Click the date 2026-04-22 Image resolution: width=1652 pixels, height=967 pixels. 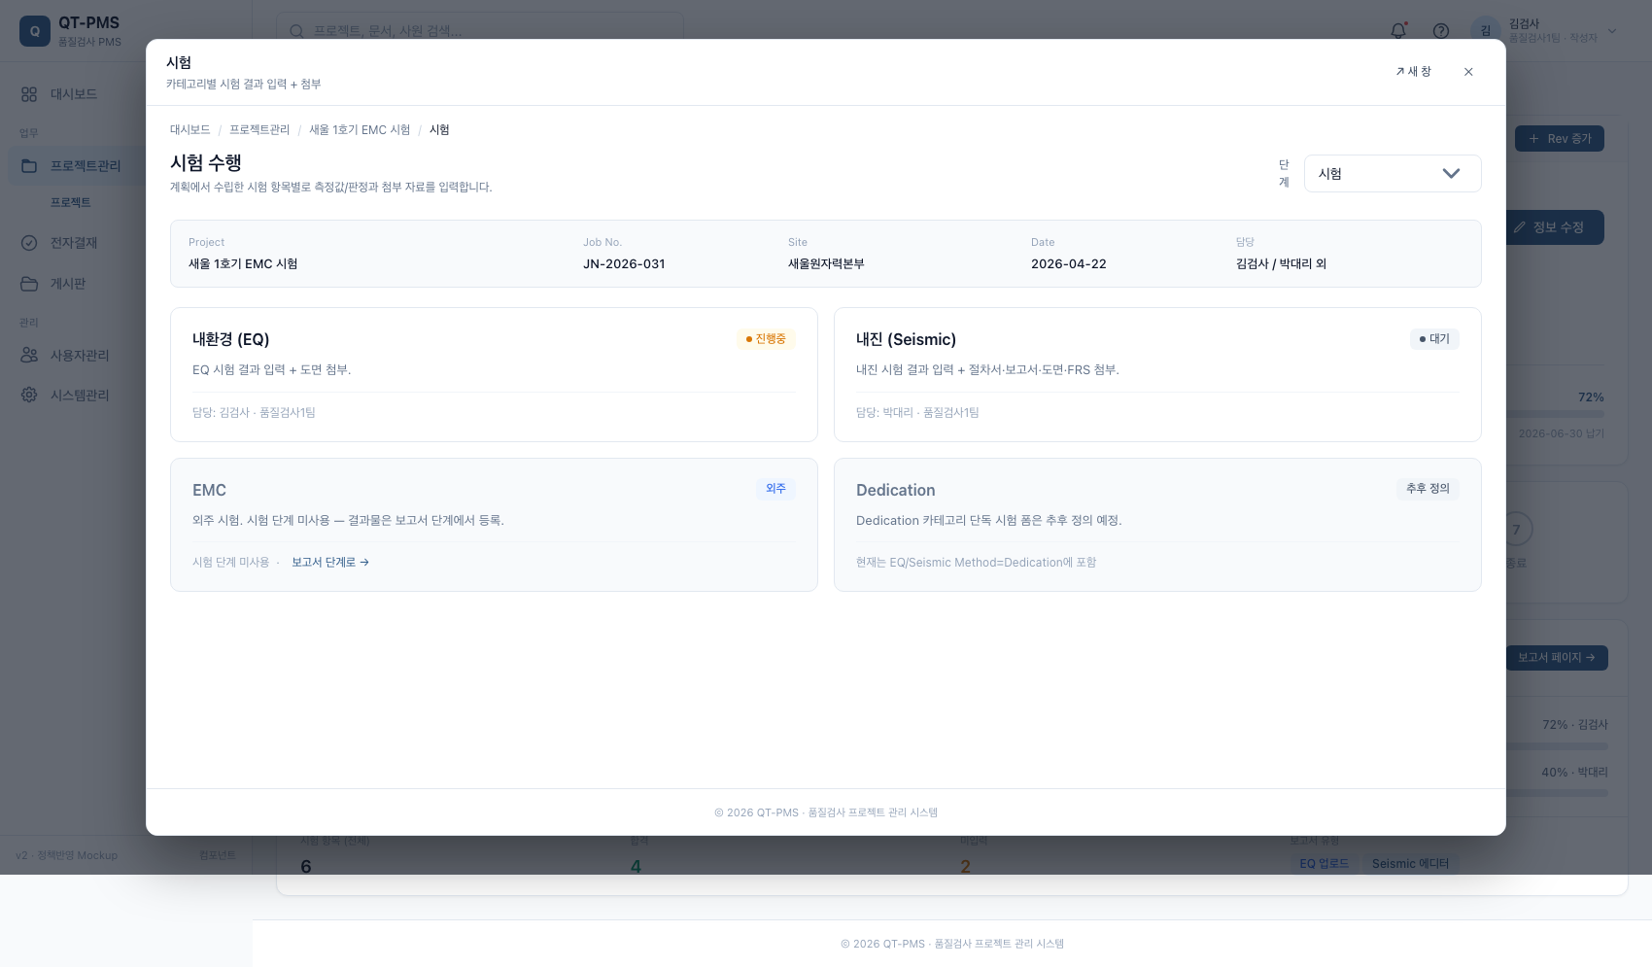tap(1069, 264)
